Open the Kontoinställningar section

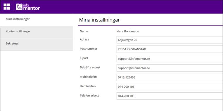37,32
